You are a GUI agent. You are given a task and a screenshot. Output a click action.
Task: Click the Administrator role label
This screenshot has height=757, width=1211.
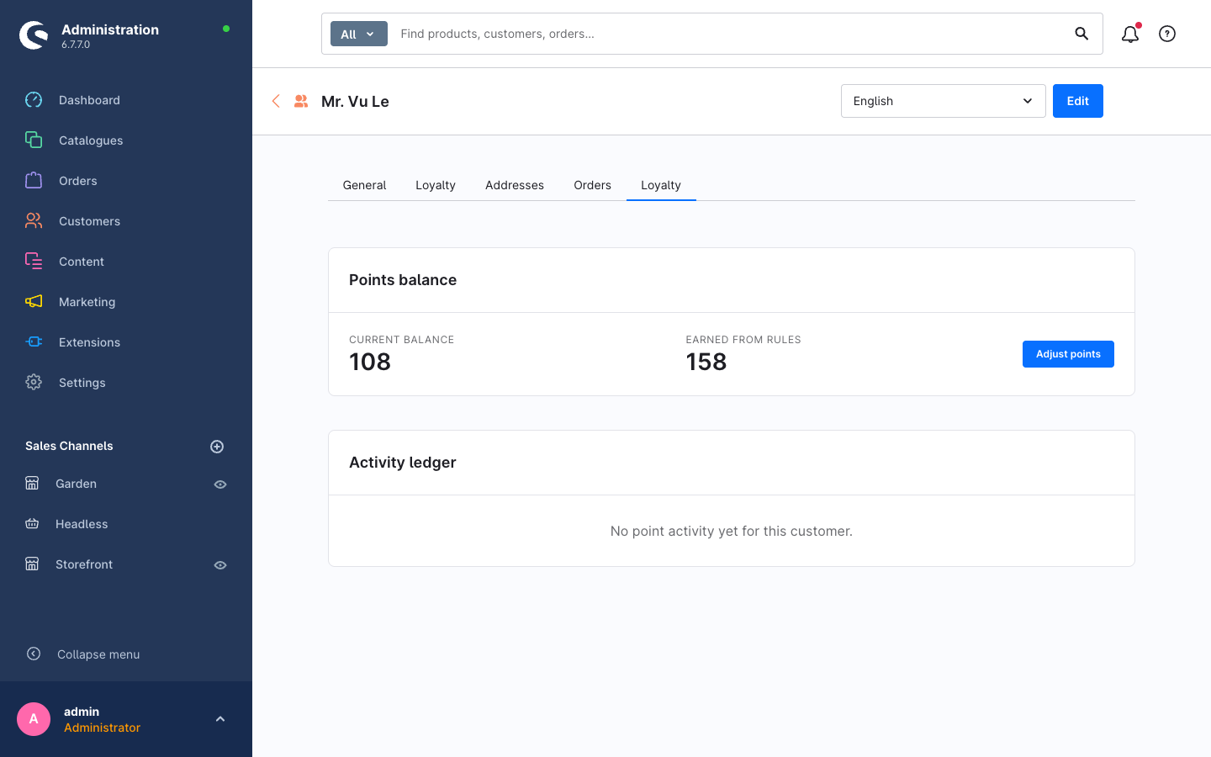[102, 728]
